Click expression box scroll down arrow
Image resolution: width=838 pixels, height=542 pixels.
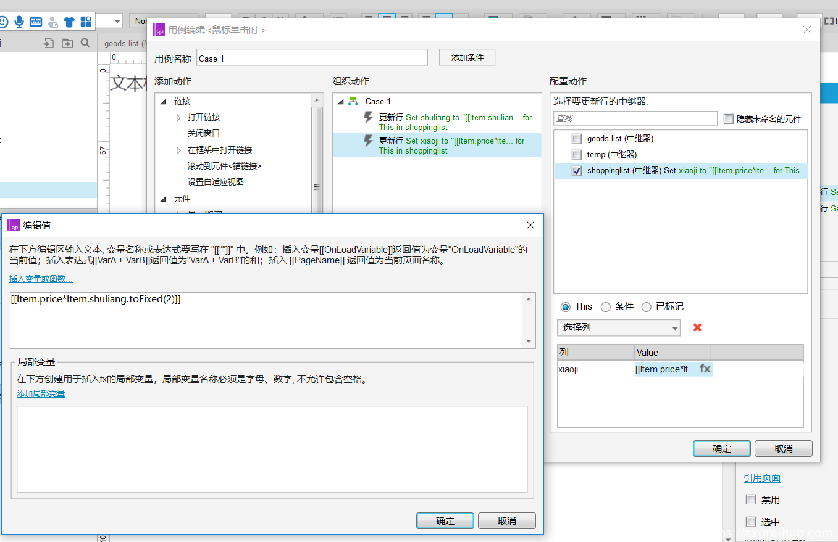click(x=529, y=342)
